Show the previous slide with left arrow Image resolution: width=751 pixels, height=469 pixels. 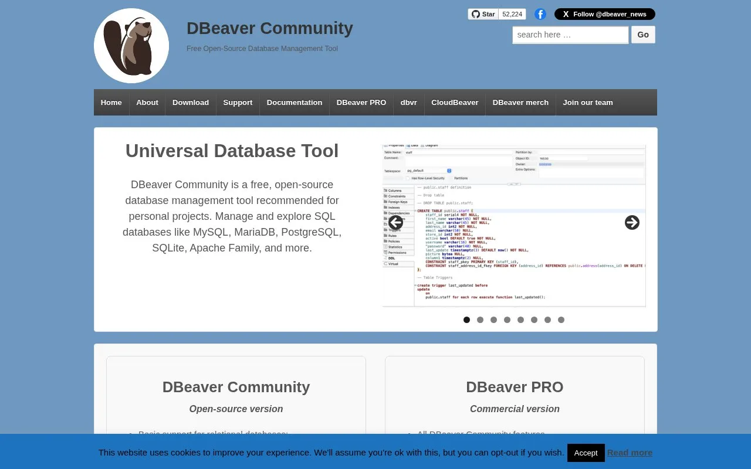click(x=395, y=223)
